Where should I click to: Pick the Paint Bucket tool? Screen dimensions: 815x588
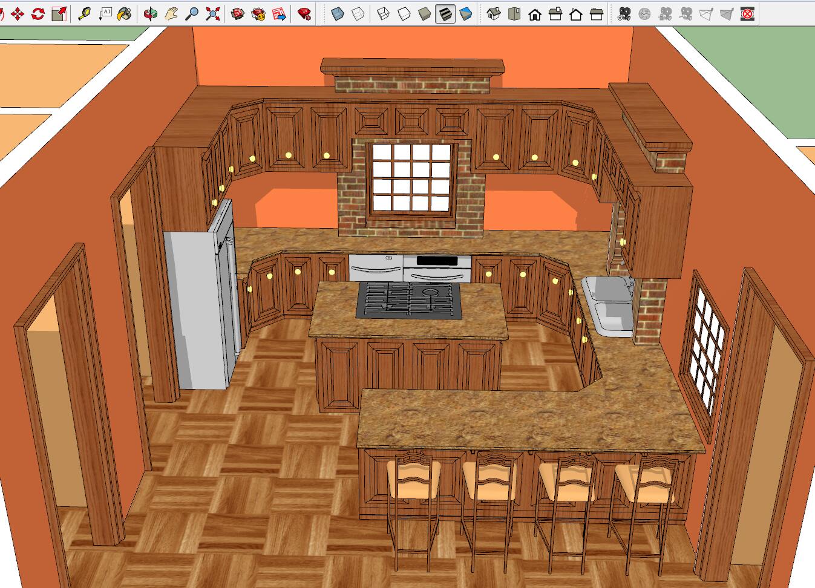click(x=124, y=13)
